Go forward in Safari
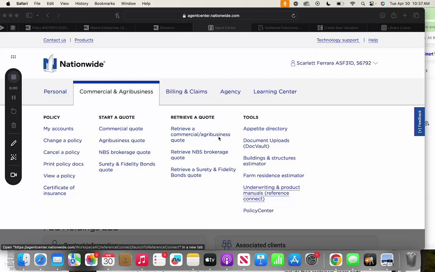 (x=58, y=16)
